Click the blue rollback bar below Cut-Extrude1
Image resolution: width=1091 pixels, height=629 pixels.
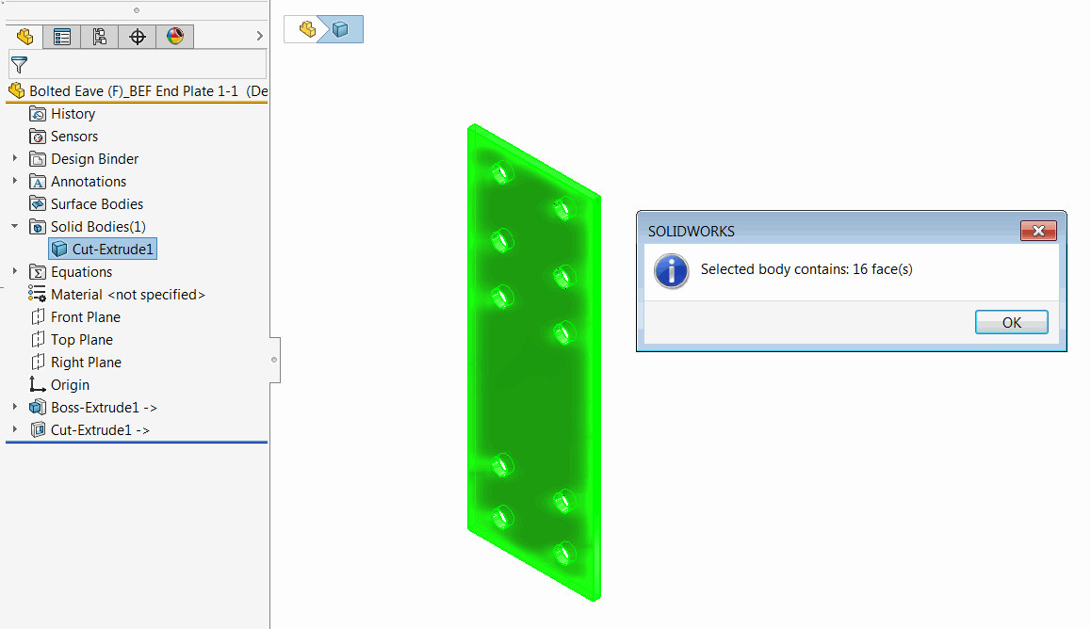[x=137, y=442]
